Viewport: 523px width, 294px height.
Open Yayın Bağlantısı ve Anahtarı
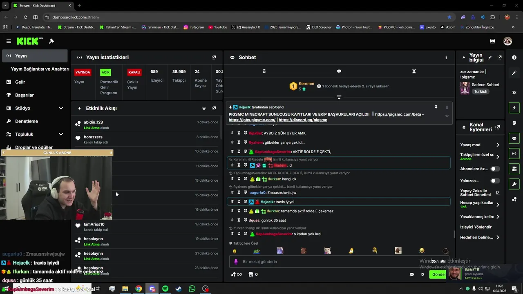click(40, 69)
